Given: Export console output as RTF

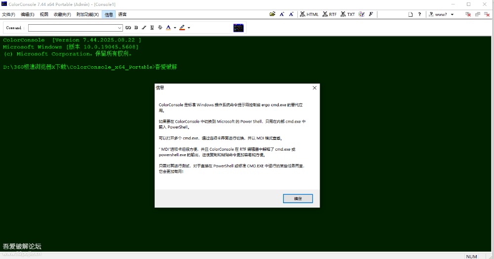Looking at the screenshot, I should (x=329, y=14).
